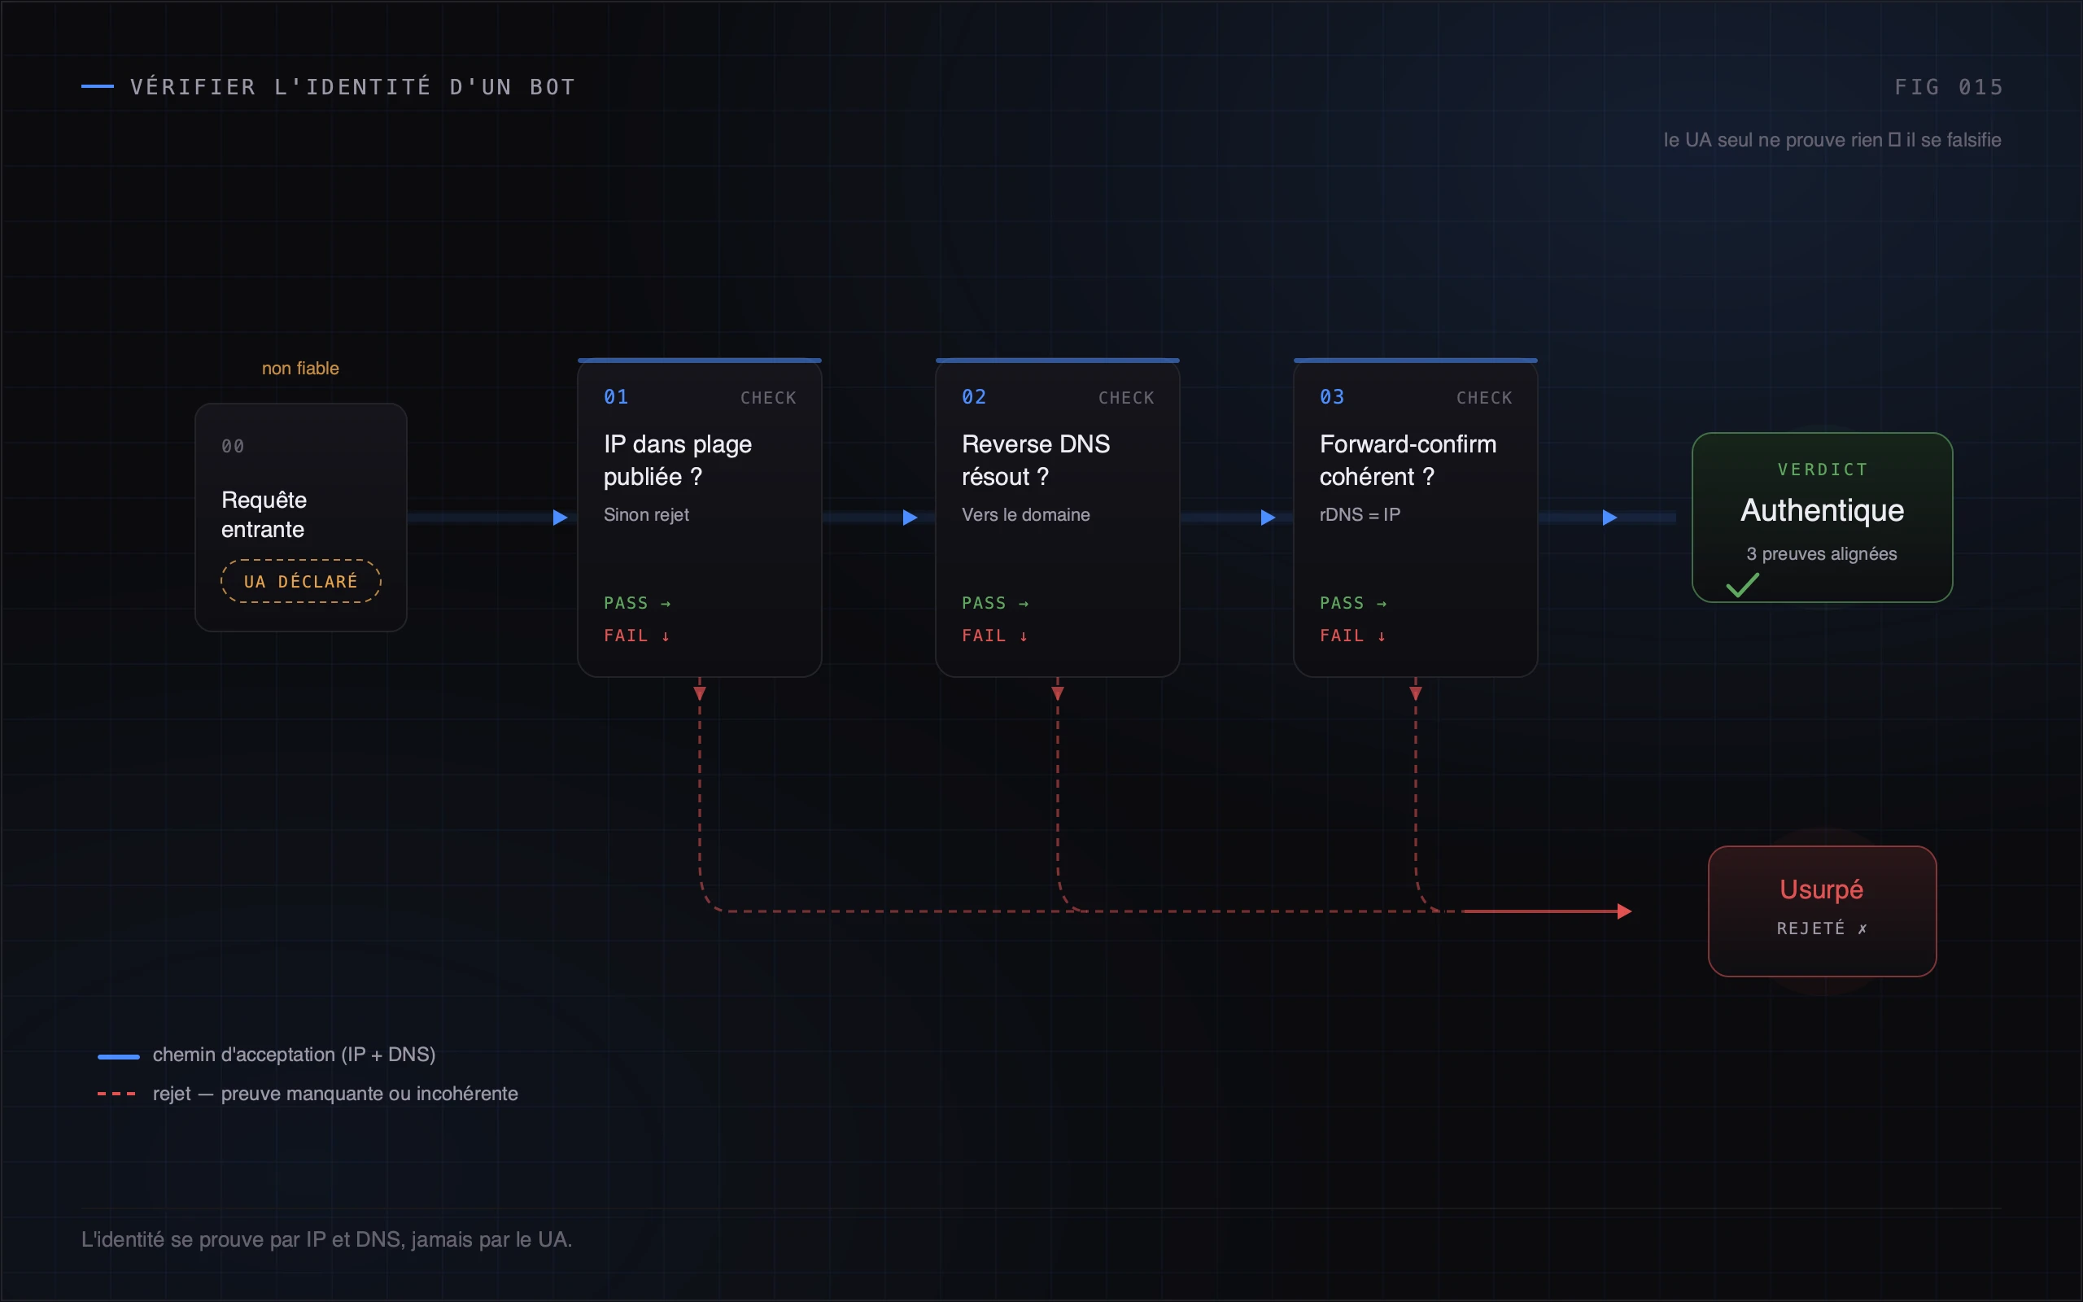Click the 'IP dans plage publiée ?' heading
Viewport: 2083px width, 1302px height.
[678, 460]
